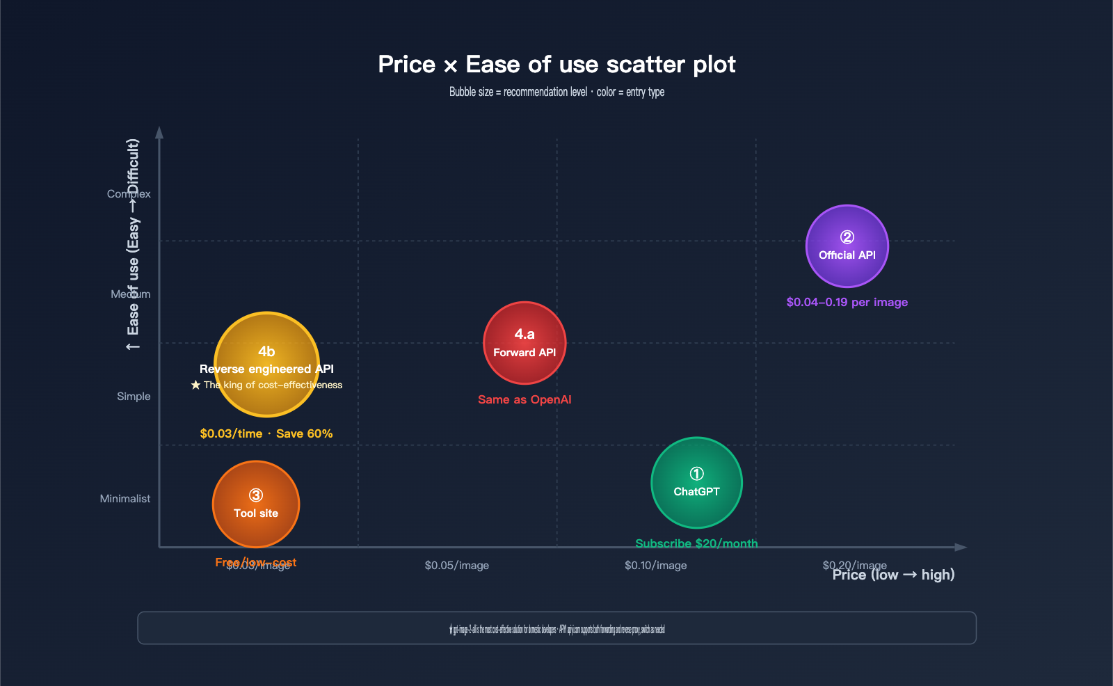Click the "Same as OpenAI" caption
The width and height of the screenshot is (1113, 686).
click(x=525, y=399)
